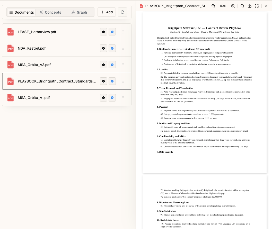Click '6. Confidentiality and NDAs' heading
The image size is (272, 229).
pyautogui.click(x=171, y=136)
